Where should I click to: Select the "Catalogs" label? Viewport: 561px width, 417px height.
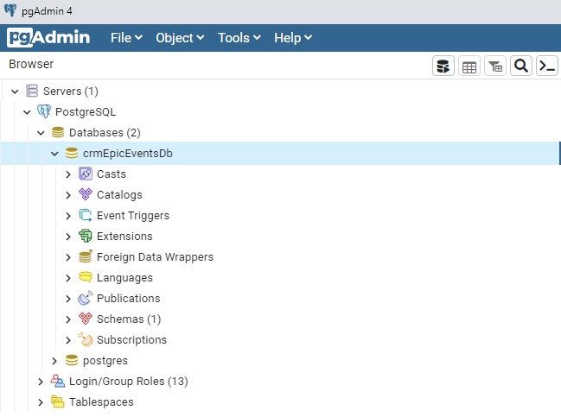pyautogui.click(x=119, y=195)
